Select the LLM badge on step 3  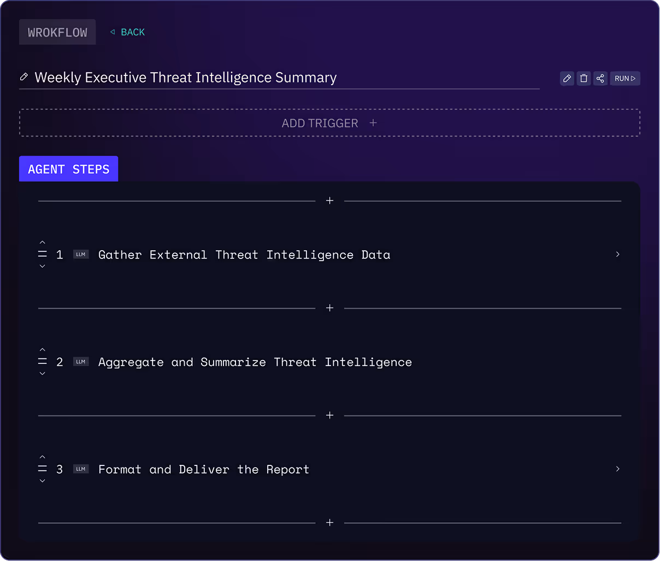pyautogui.click(x=81, y=469)
